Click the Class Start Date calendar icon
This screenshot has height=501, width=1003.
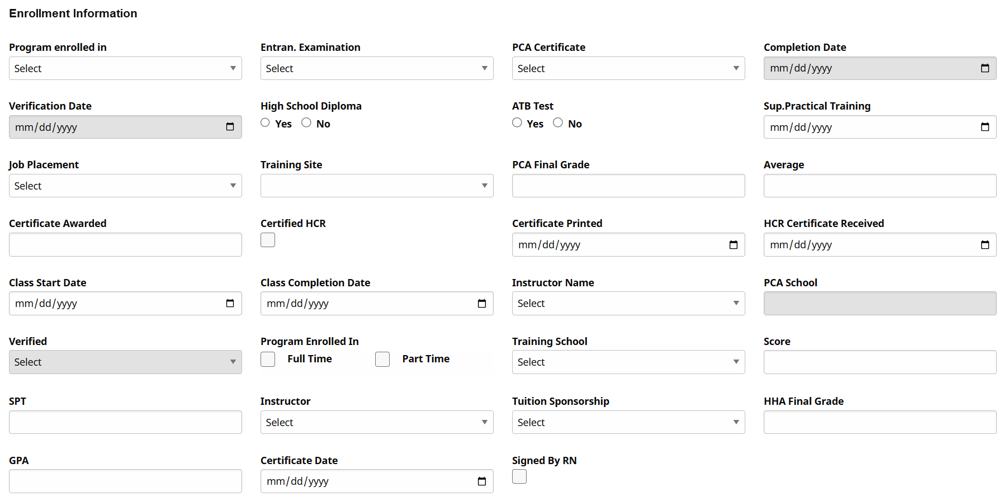[230, 303]
